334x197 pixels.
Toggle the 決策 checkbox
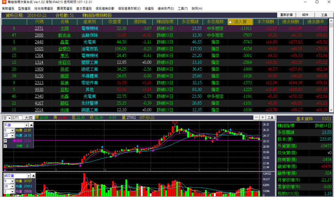coord(6,146)
